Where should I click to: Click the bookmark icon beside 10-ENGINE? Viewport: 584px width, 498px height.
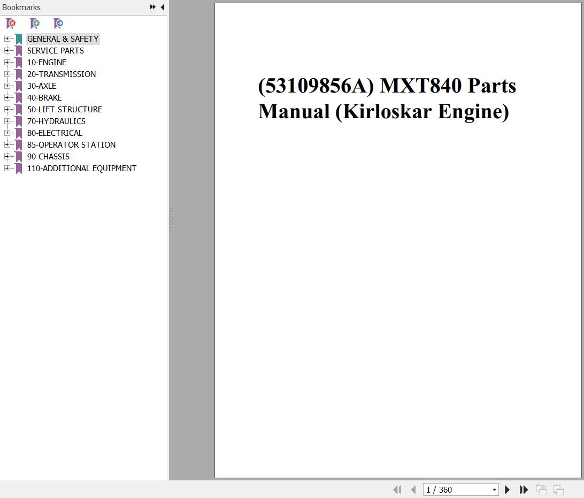19,62
